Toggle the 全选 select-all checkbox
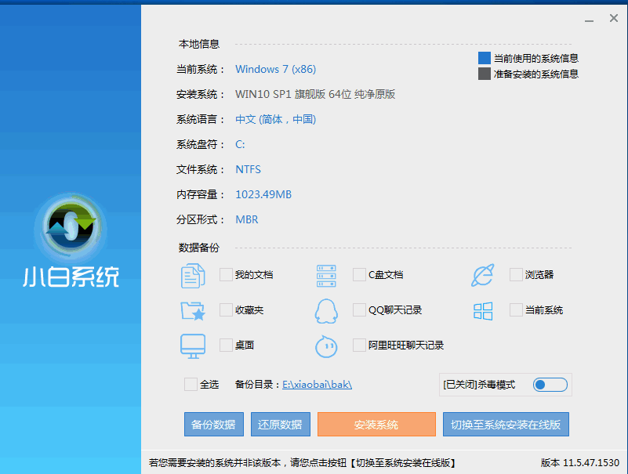 (x=191, y=385)
